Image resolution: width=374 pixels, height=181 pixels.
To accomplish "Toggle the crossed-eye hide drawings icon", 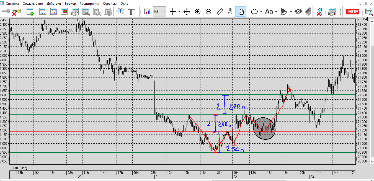I will [298, 12].
